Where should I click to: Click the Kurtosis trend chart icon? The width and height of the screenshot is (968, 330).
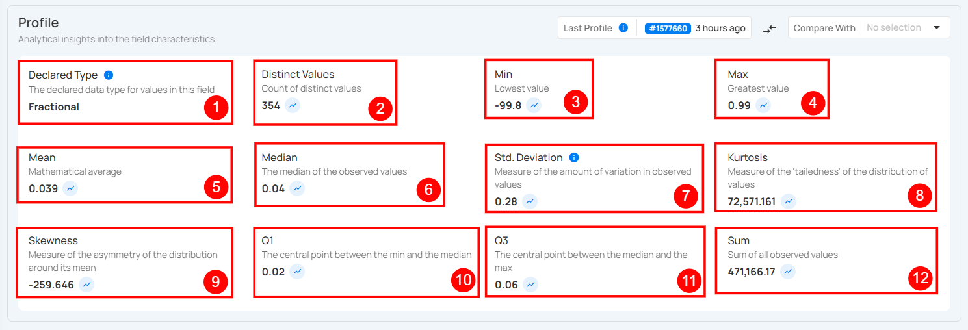[x=789, y=201]
